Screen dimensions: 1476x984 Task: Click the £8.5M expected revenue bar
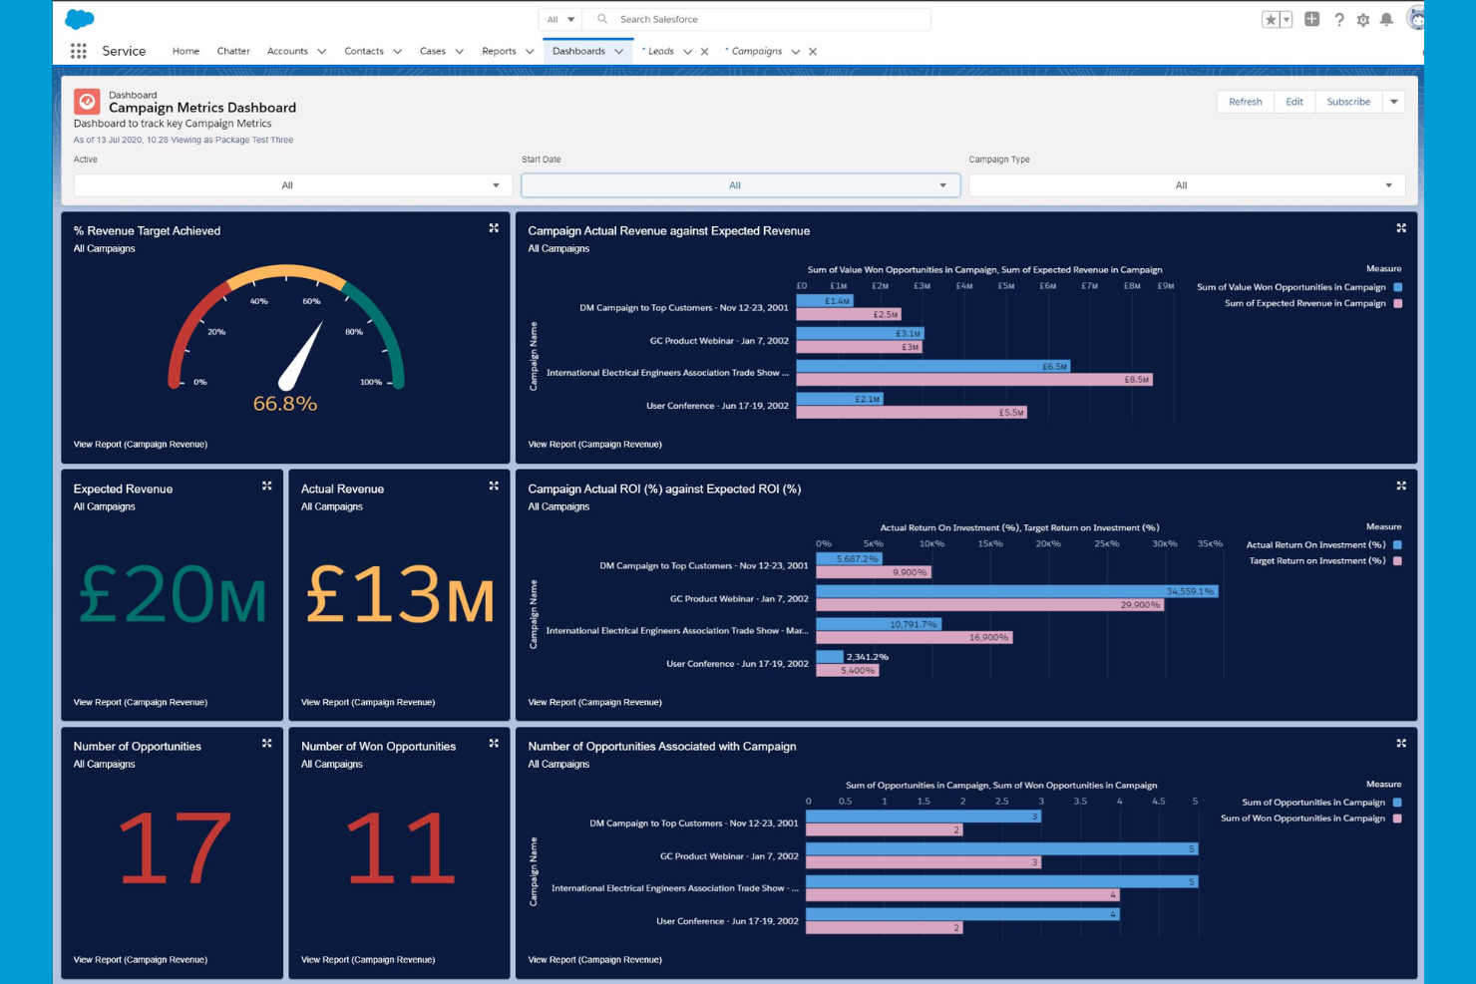click(974, 380)
